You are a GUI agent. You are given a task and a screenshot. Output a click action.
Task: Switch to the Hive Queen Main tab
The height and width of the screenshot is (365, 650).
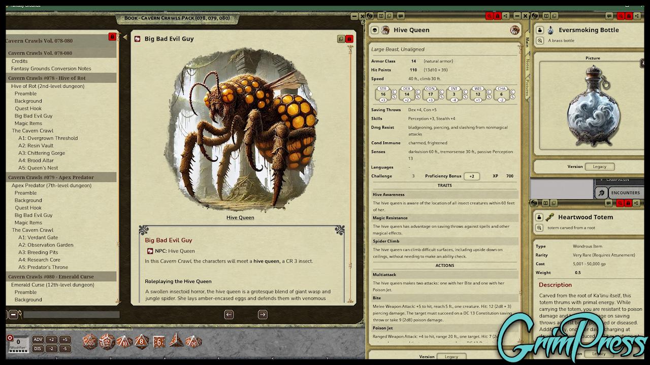point(527,42)
